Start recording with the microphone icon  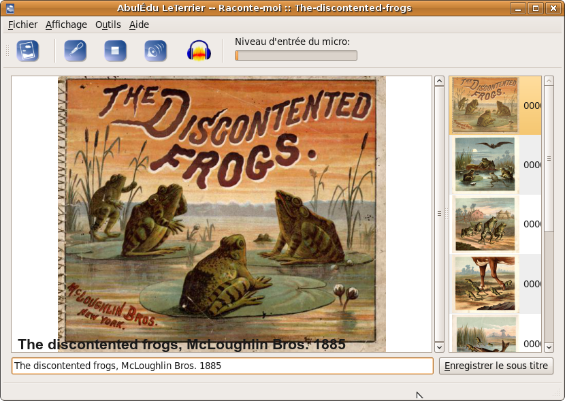point(76,51)
